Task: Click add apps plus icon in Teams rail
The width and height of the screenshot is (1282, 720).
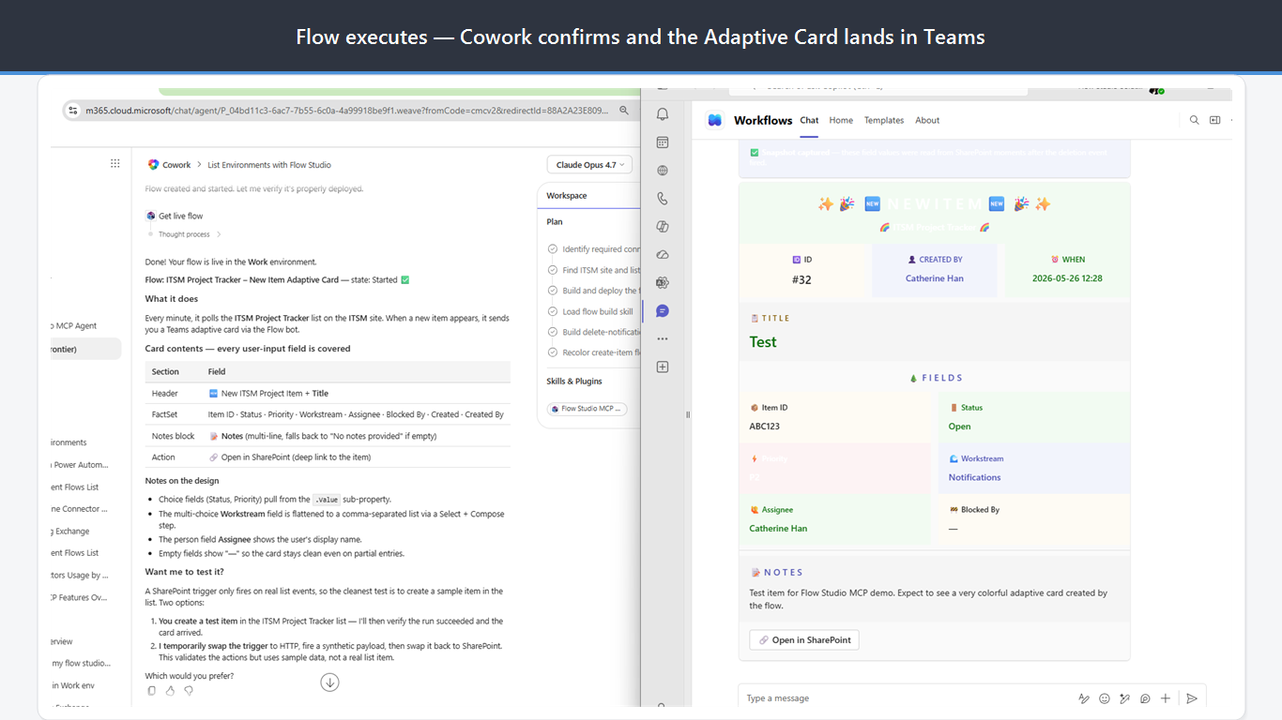Action: pyautogui.click(x=663, y=367)
